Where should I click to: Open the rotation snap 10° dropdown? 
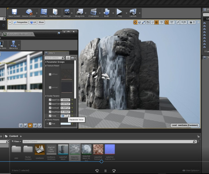172,22
